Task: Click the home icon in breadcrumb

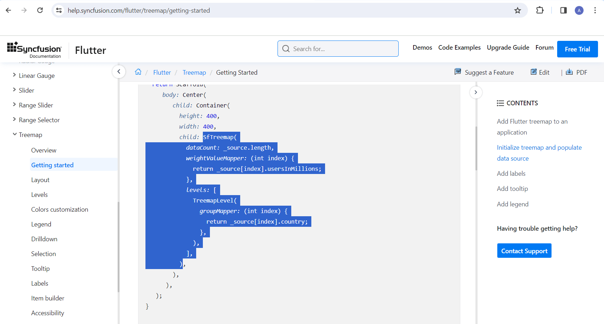Action: (x=138, y=72)
